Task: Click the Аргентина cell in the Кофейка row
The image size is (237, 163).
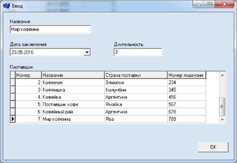Action: pyautogui.click(x=136, y=97)
